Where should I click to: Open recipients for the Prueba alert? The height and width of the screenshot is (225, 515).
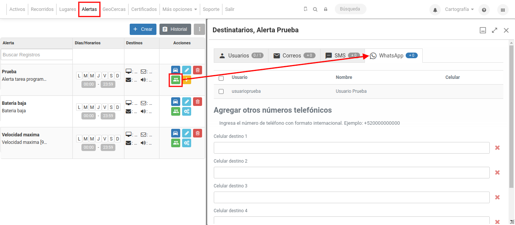tap(176, 80)
